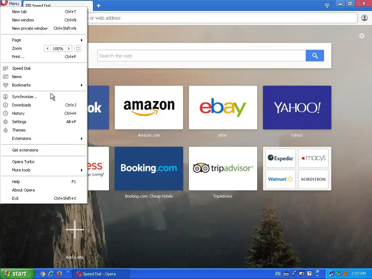Click About Opera

click(x=44, y=190)
